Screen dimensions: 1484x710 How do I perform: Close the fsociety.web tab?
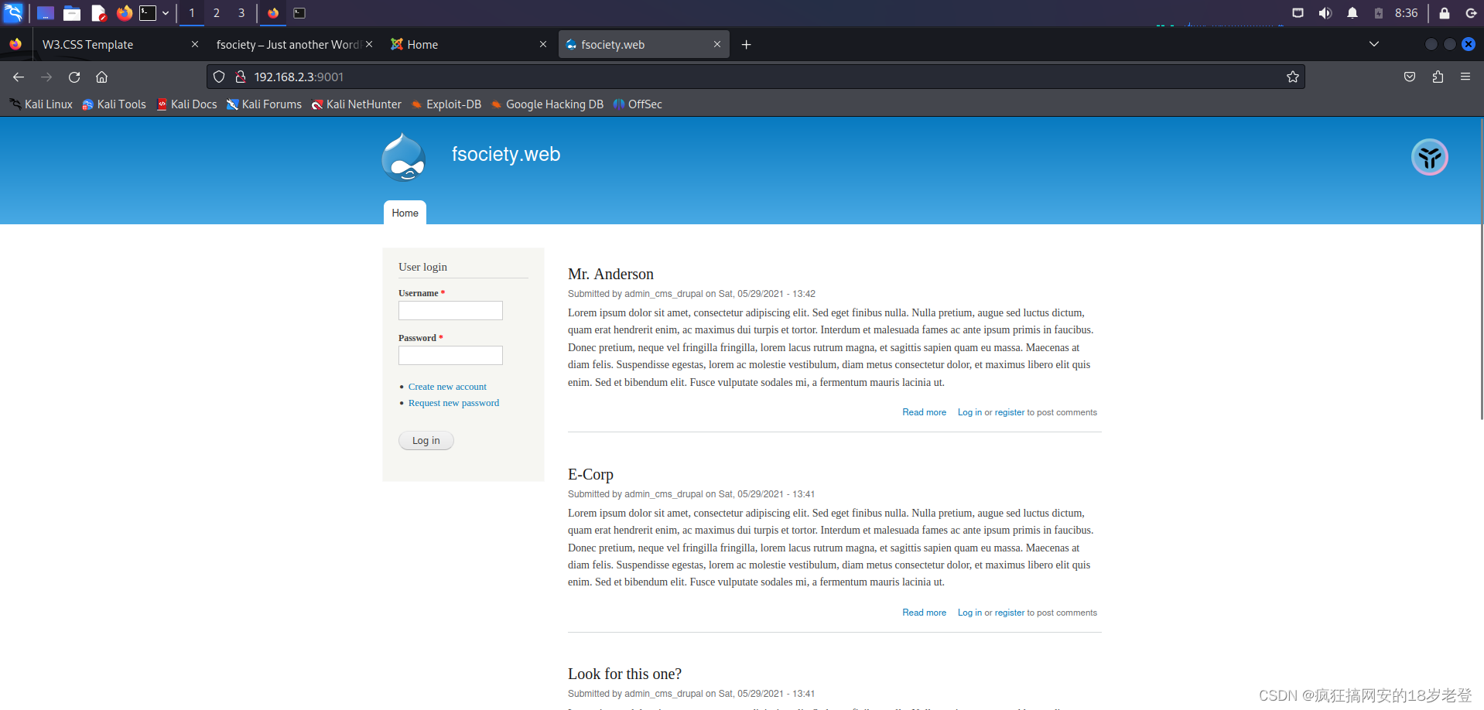pos(717,44)
